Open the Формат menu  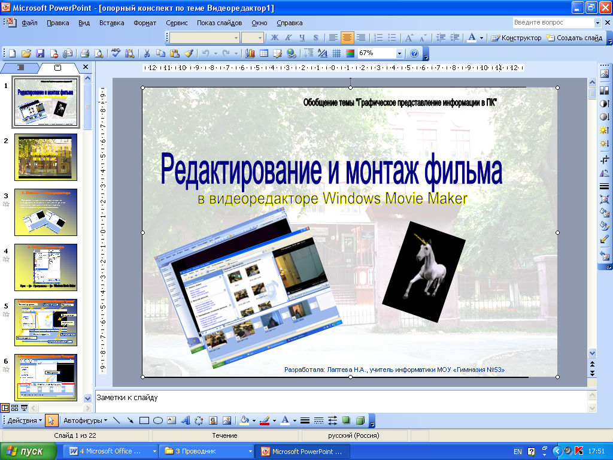coord(145,23)
